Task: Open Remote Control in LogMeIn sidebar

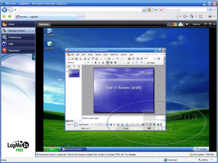Action: tap(16, 31)
